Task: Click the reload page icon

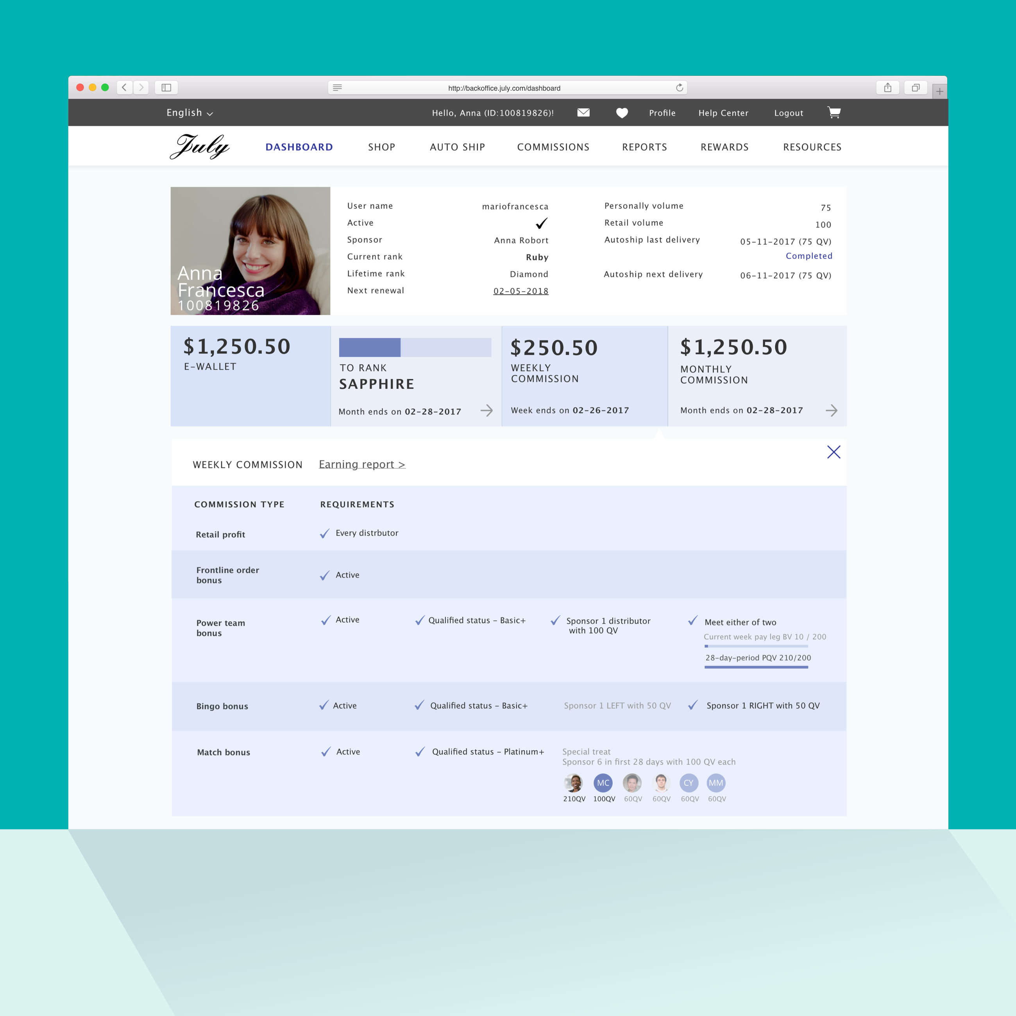Action: (680, 87)
